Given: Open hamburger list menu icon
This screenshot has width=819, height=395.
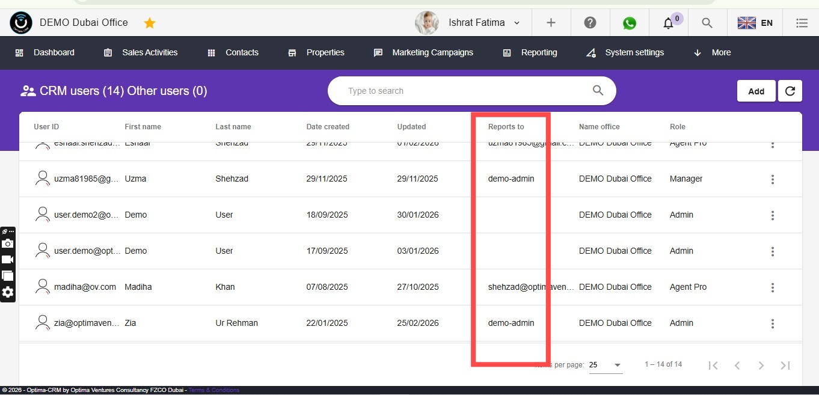Looking at the screenshot, I should tap(802, 23).
